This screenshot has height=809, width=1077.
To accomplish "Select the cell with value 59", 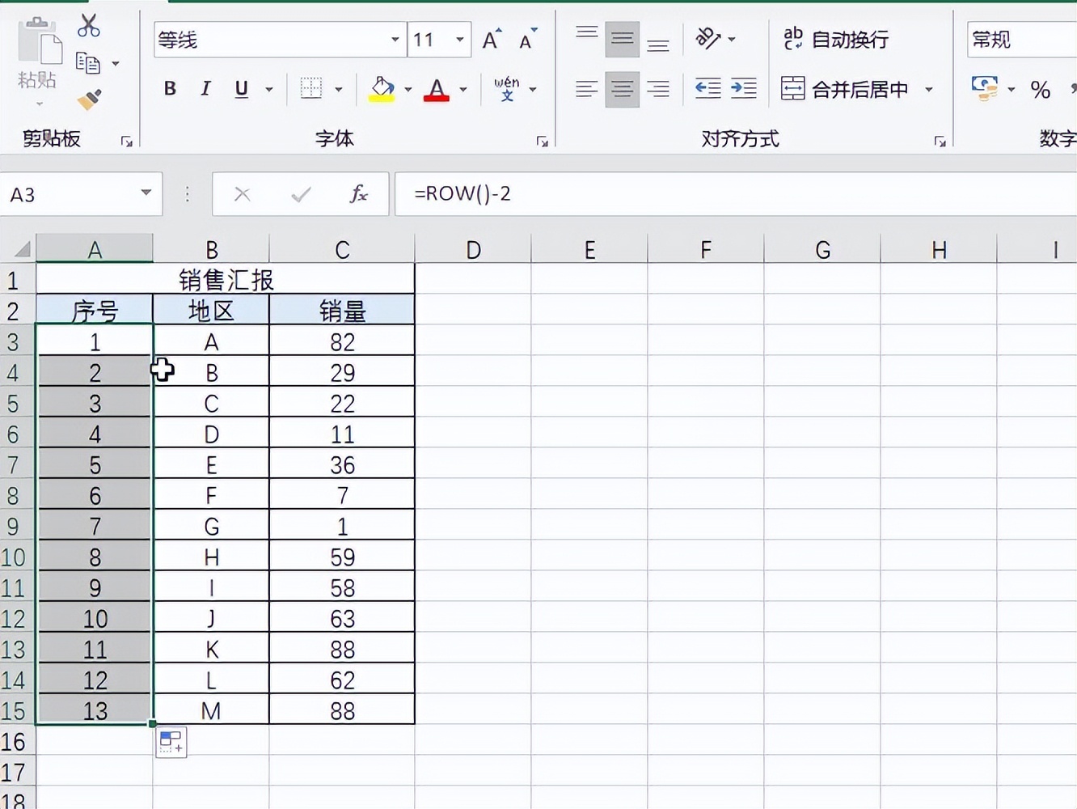I will 342,557.
